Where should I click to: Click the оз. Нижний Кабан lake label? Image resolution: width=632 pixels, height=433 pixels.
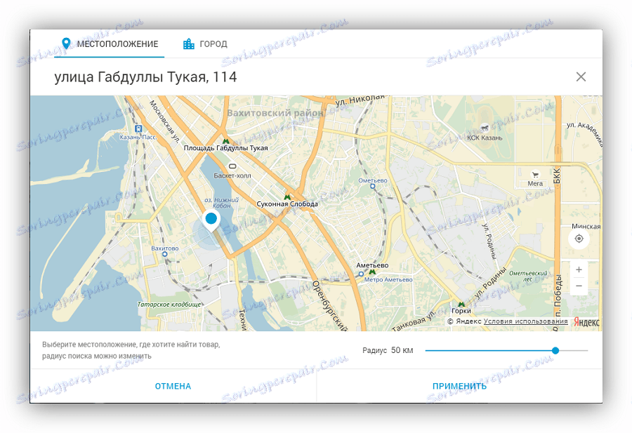pos(222,203)
